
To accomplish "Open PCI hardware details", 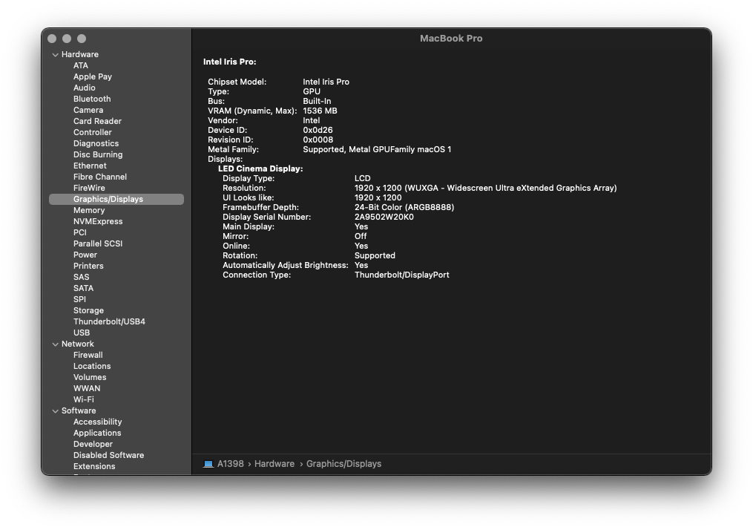I will click(79, 232).
